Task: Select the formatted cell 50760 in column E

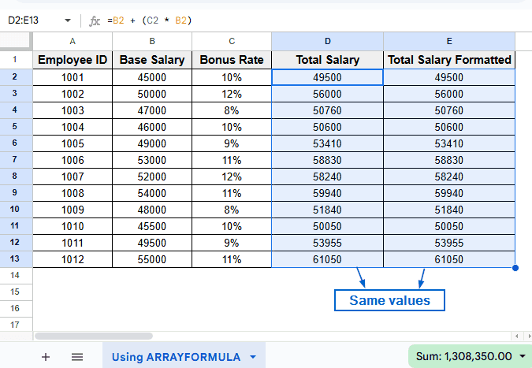Action: pos(449,110)
